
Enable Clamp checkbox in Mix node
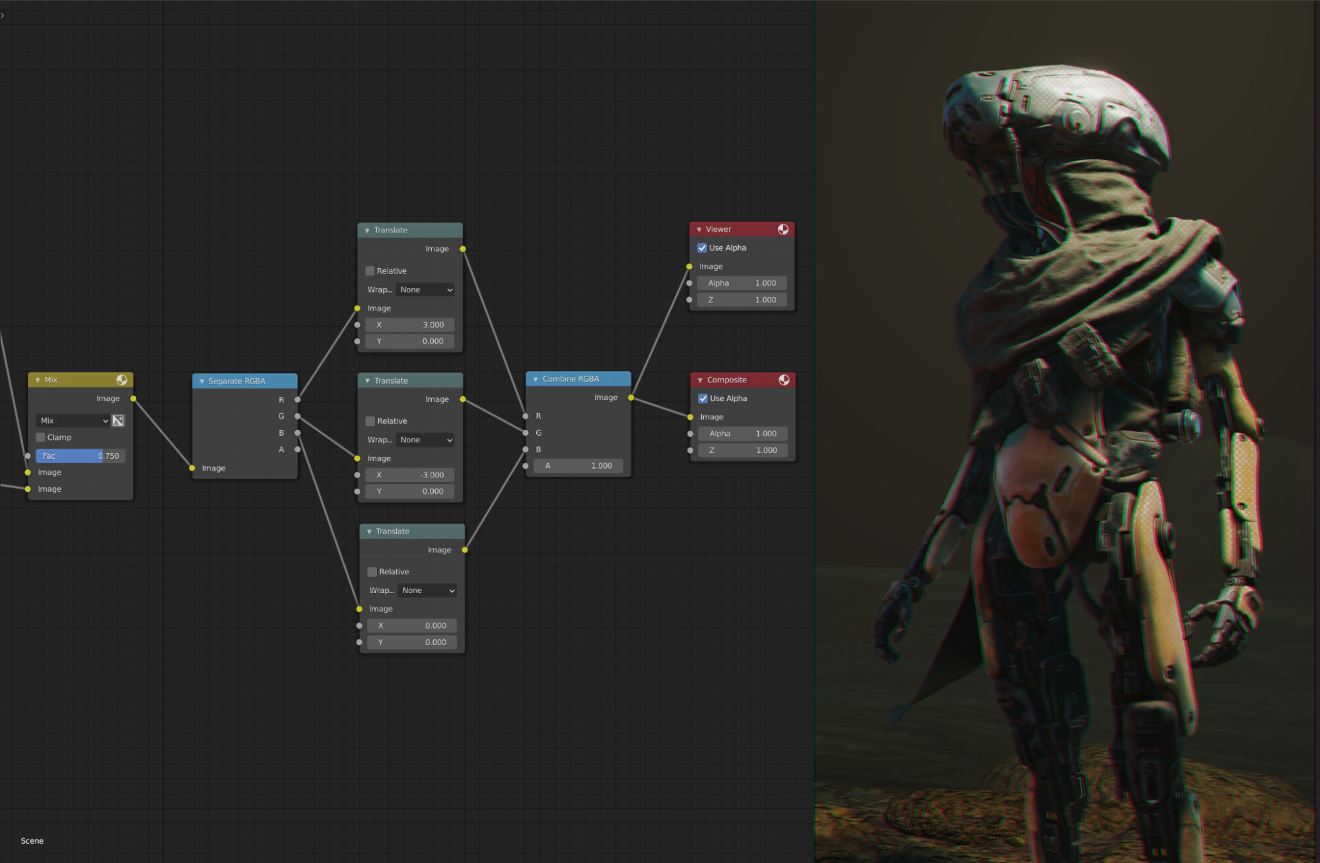(41, 437)
